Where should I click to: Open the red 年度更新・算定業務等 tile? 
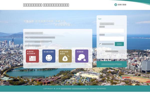[x=32, y=56]
